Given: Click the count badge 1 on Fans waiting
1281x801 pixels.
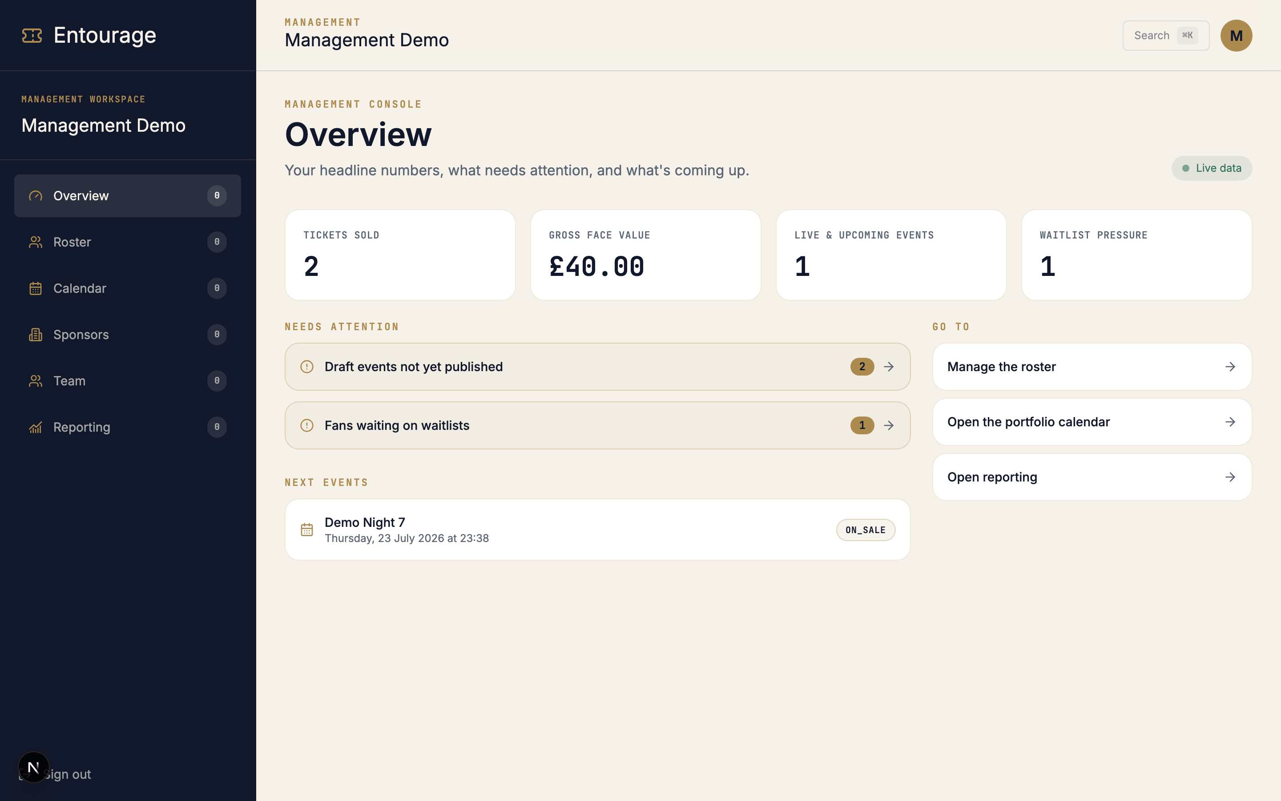Looking at the screenshot, I should [862, 425].
